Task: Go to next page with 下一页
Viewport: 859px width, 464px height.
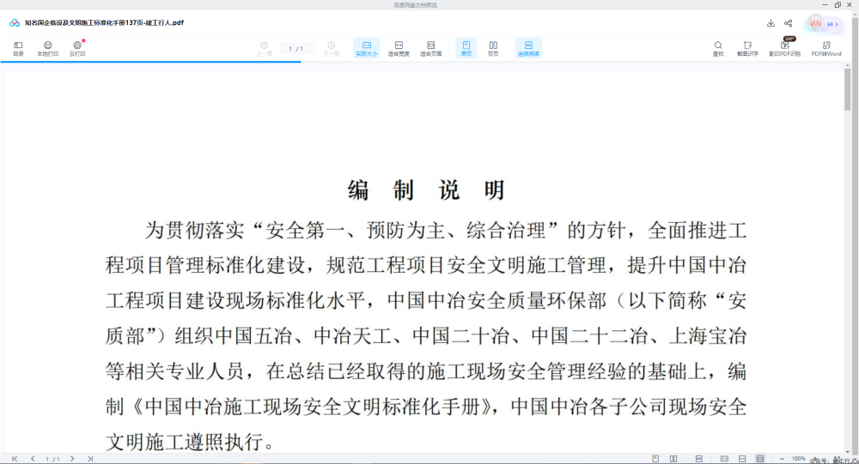Action: click(x=332, y=48)
